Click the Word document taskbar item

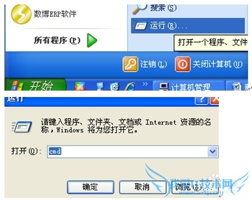[237, 86]
